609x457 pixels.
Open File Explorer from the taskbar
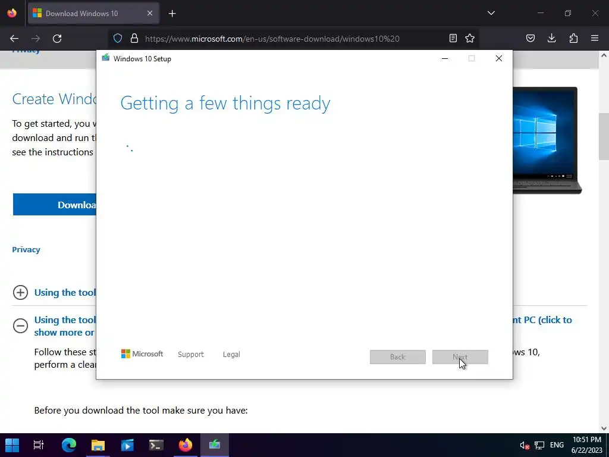click(98, 445)
